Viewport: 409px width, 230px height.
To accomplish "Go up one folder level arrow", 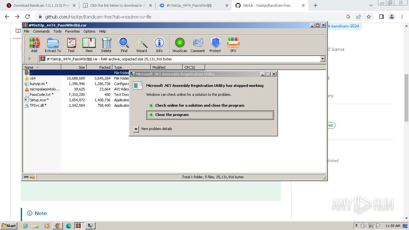I will (x=29, y=59).
